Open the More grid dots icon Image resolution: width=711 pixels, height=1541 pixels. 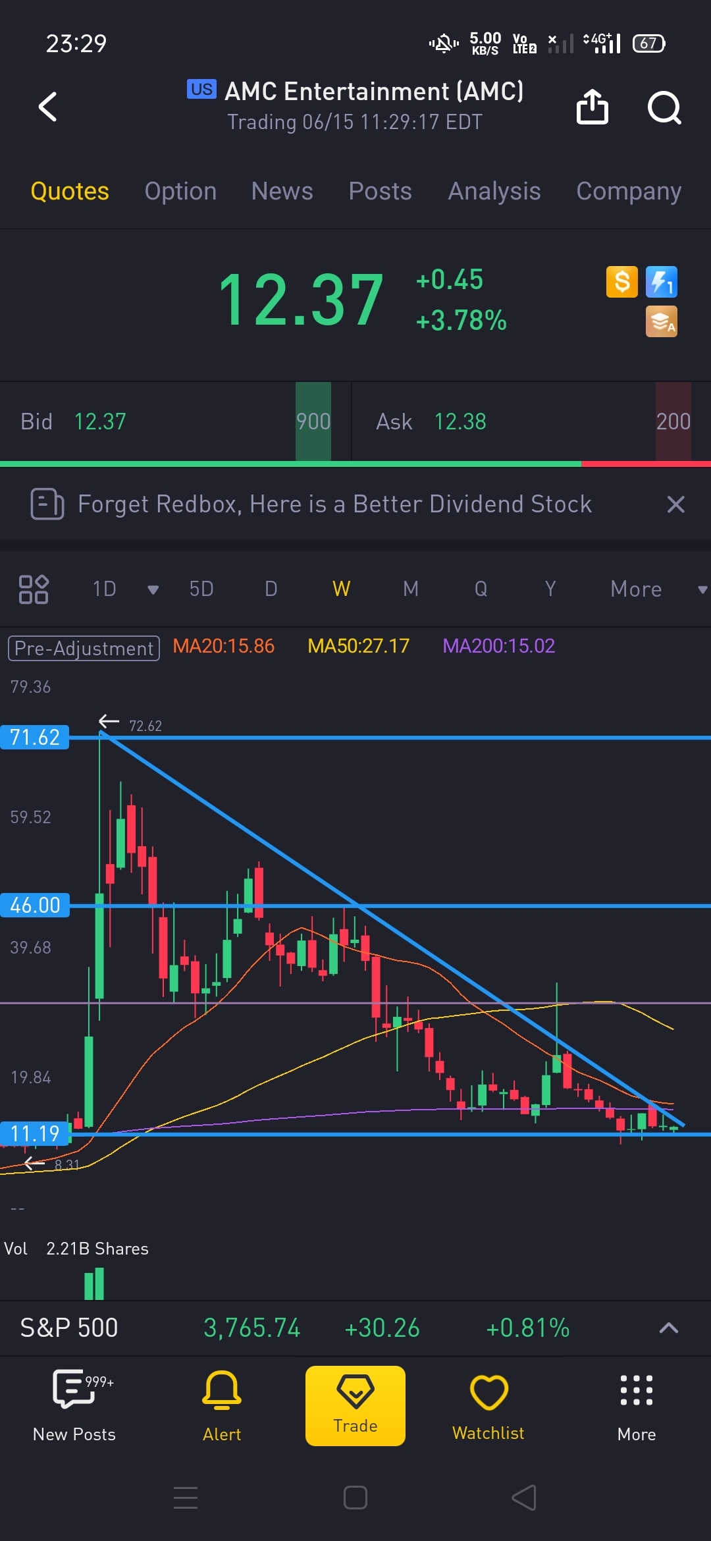637,1390
